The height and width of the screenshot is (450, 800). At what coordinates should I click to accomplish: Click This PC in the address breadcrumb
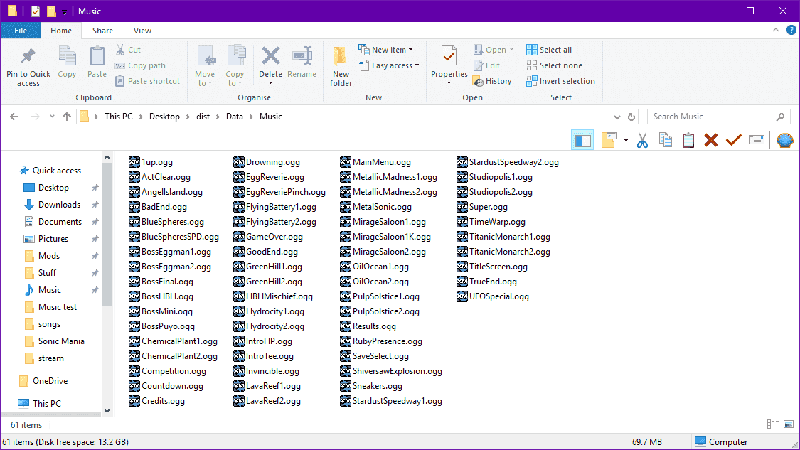(x=118, y=117)
